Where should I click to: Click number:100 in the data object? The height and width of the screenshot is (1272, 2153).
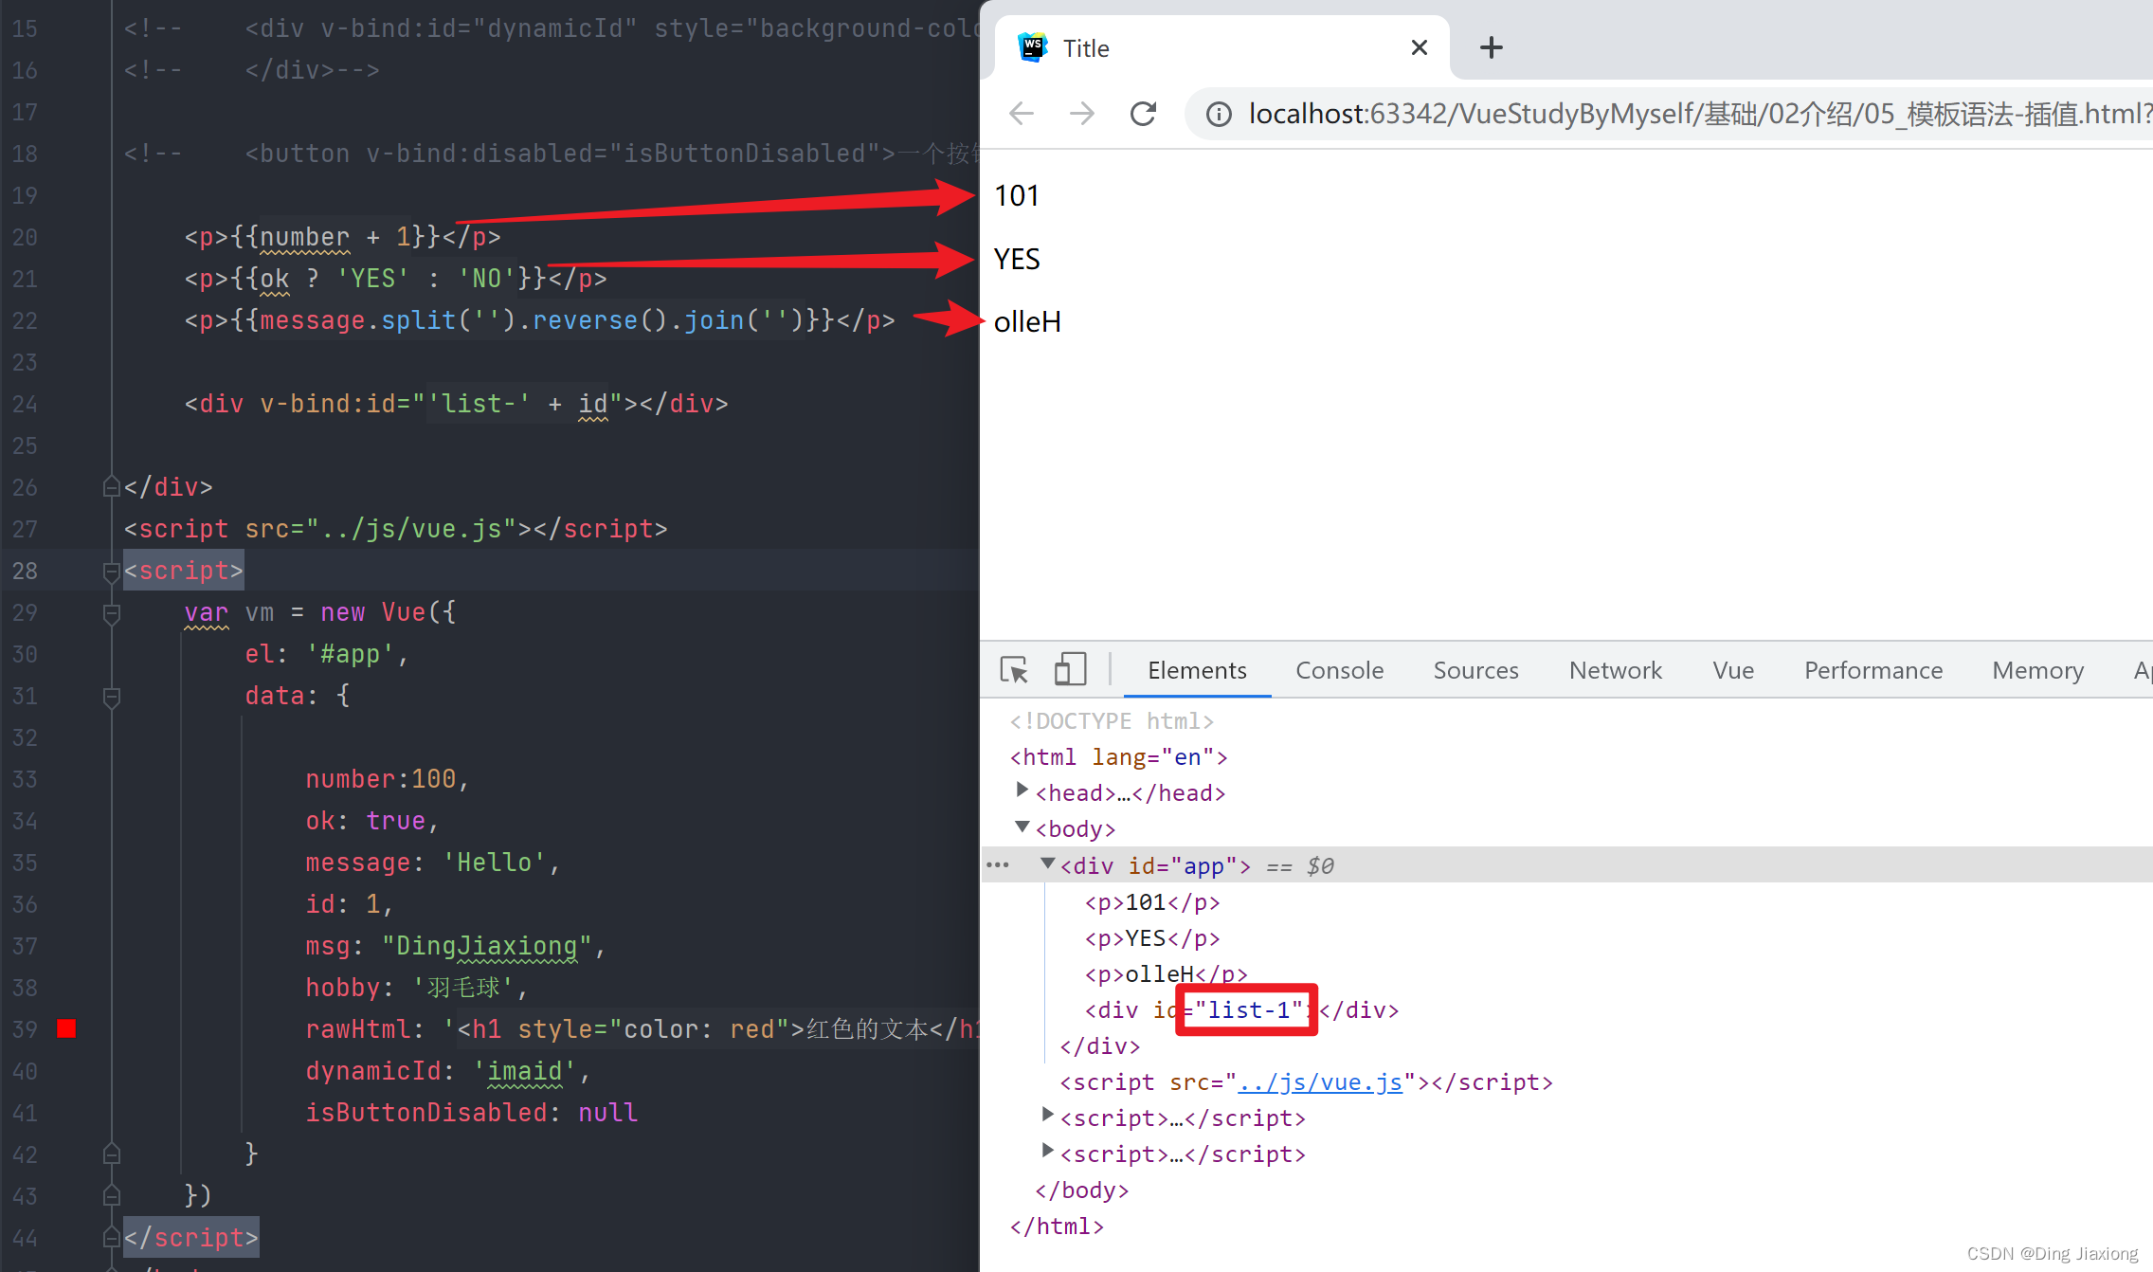[387, 779]
